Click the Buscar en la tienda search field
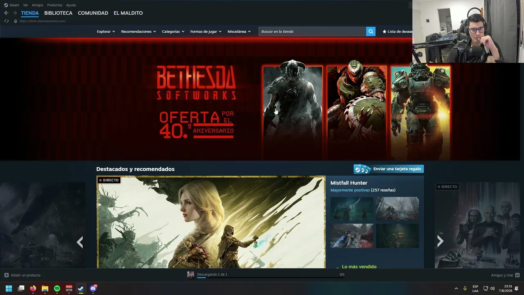The image size is (524, 295). (312, 32)
